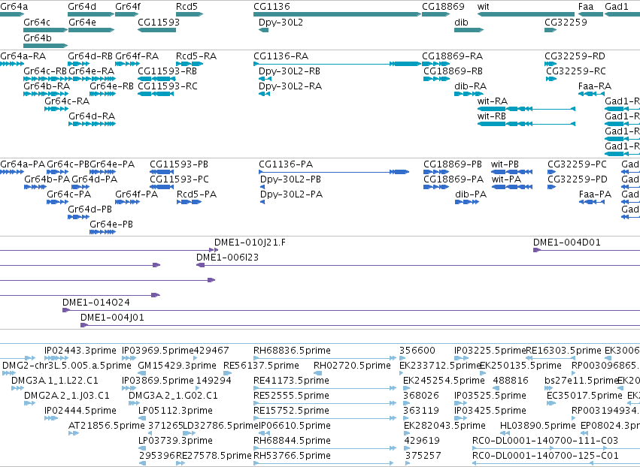Open BAC clone DME1-006I23
This screenshot has height=467, width=640.
(x=227, y=258)
